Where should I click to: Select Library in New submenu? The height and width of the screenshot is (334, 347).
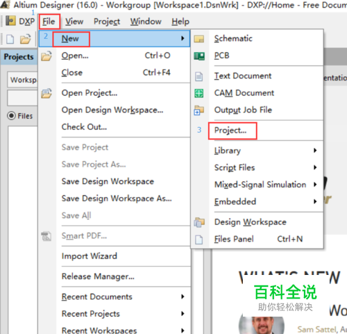click(x=257, y=151)
